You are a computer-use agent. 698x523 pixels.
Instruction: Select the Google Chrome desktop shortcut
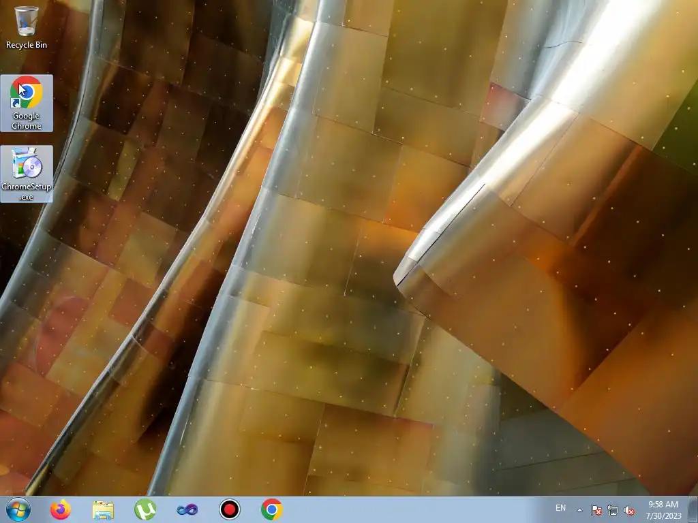point(27,104)
